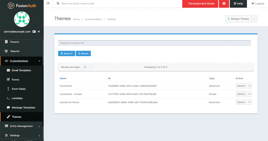This screenshot has width=268, height=141.
Task: Click the Tenants icon in the sidebar
Action: tap(6, 42)
